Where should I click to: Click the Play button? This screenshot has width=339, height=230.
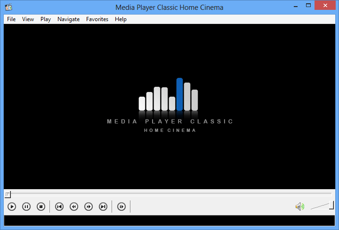tap(12, 207)
